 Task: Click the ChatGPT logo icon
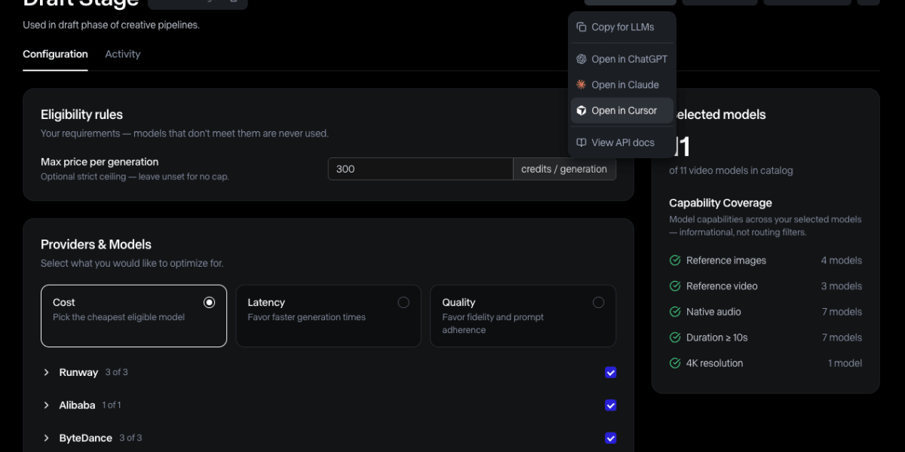[x=581, y=59]
